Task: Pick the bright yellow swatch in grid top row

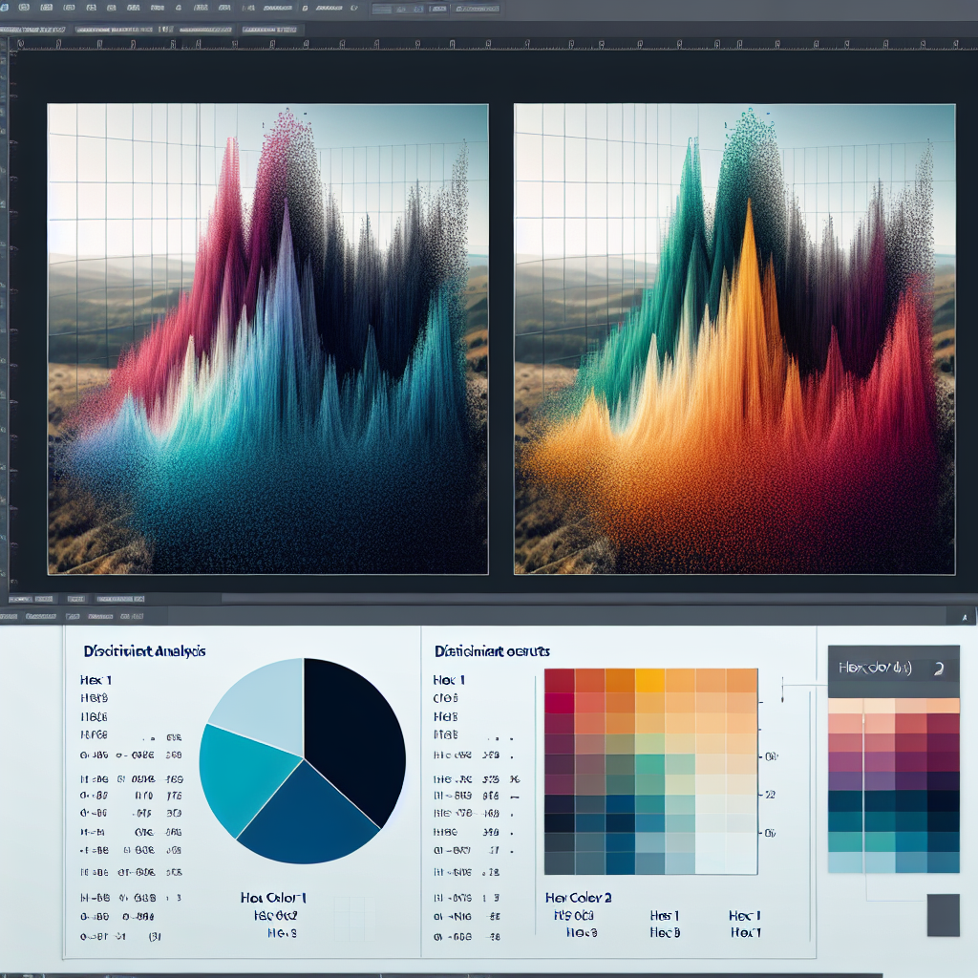Action: 649,680
